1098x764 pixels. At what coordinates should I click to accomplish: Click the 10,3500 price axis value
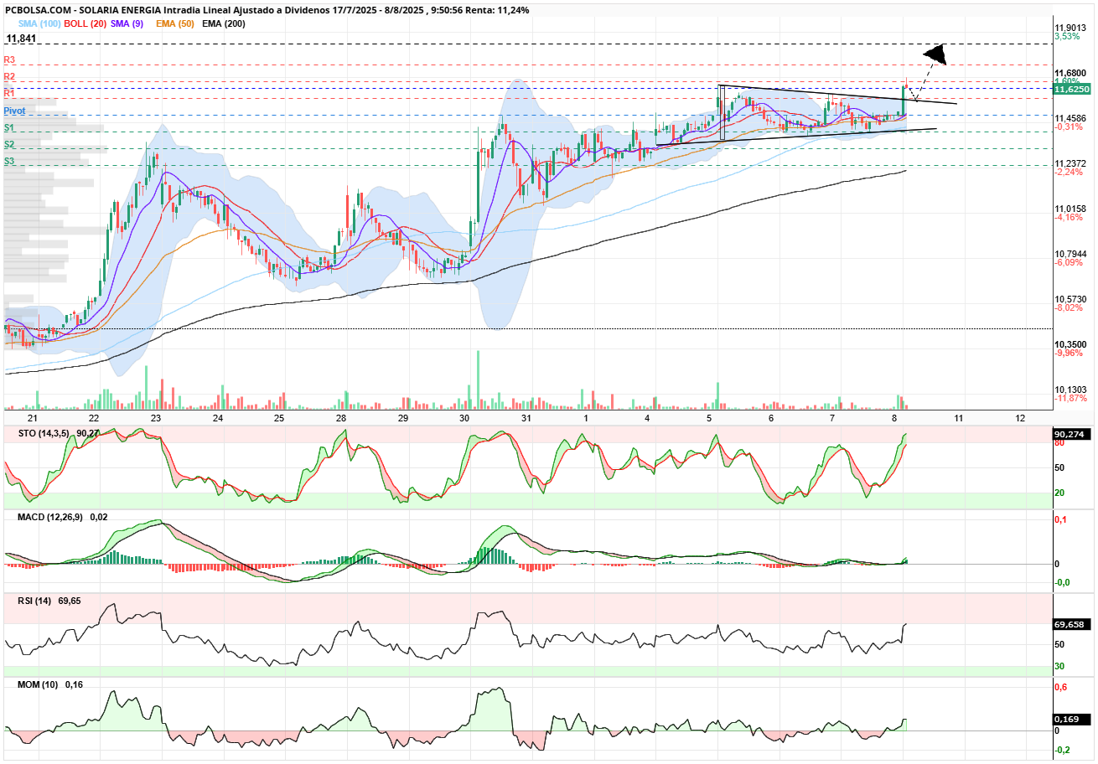1070,344
